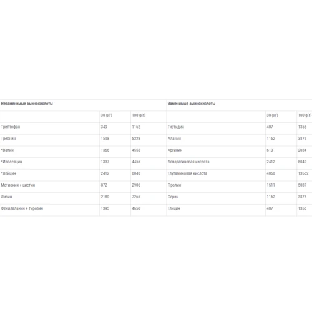Select the 'Лизин' row label
This screenshot has height=312, width=312.
[6, 197]
